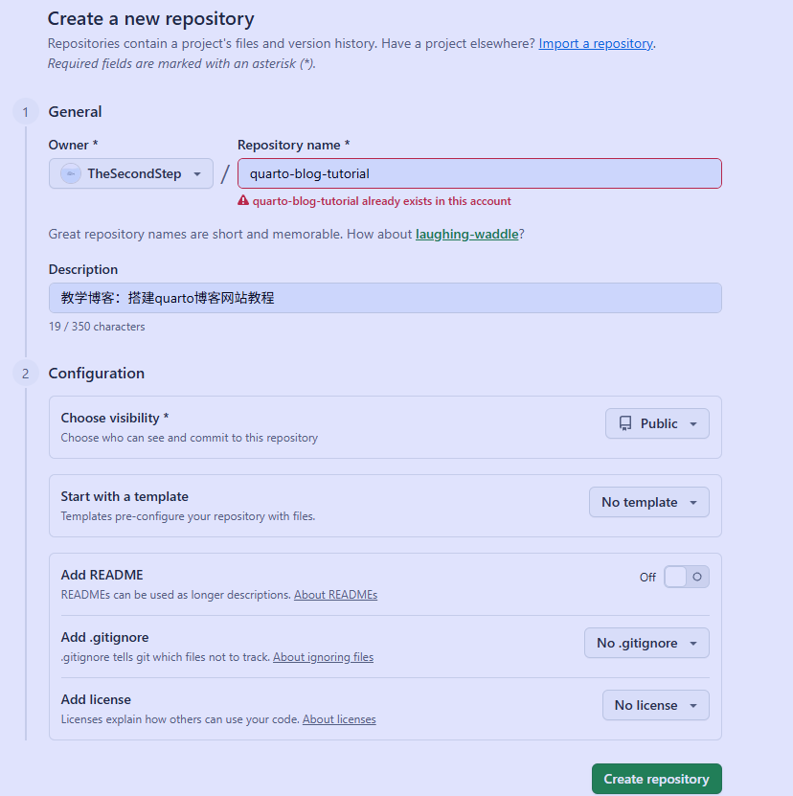Click into the Repository name field
The image size is (793, 796).
[479, 173]
